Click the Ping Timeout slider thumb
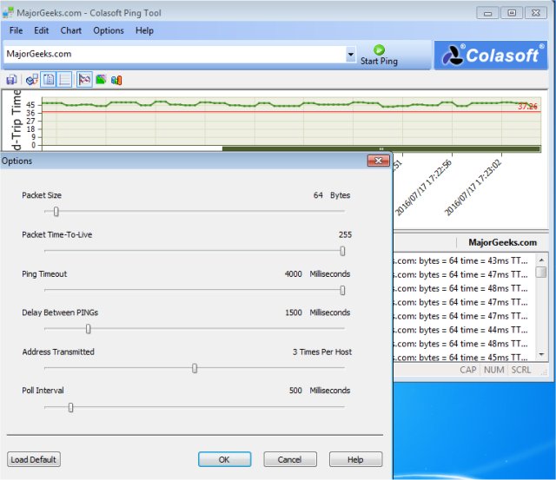The image size is (556, 480). pyautogui.click(x=342, y=291)
